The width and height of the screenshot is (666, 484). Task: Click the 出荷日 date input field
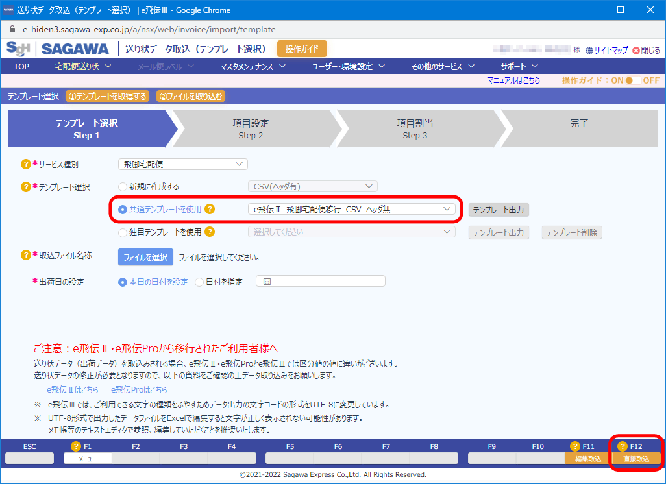pos(321,281)
